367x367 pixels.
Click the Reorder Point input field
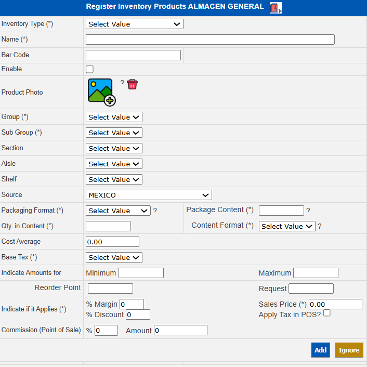110,289
